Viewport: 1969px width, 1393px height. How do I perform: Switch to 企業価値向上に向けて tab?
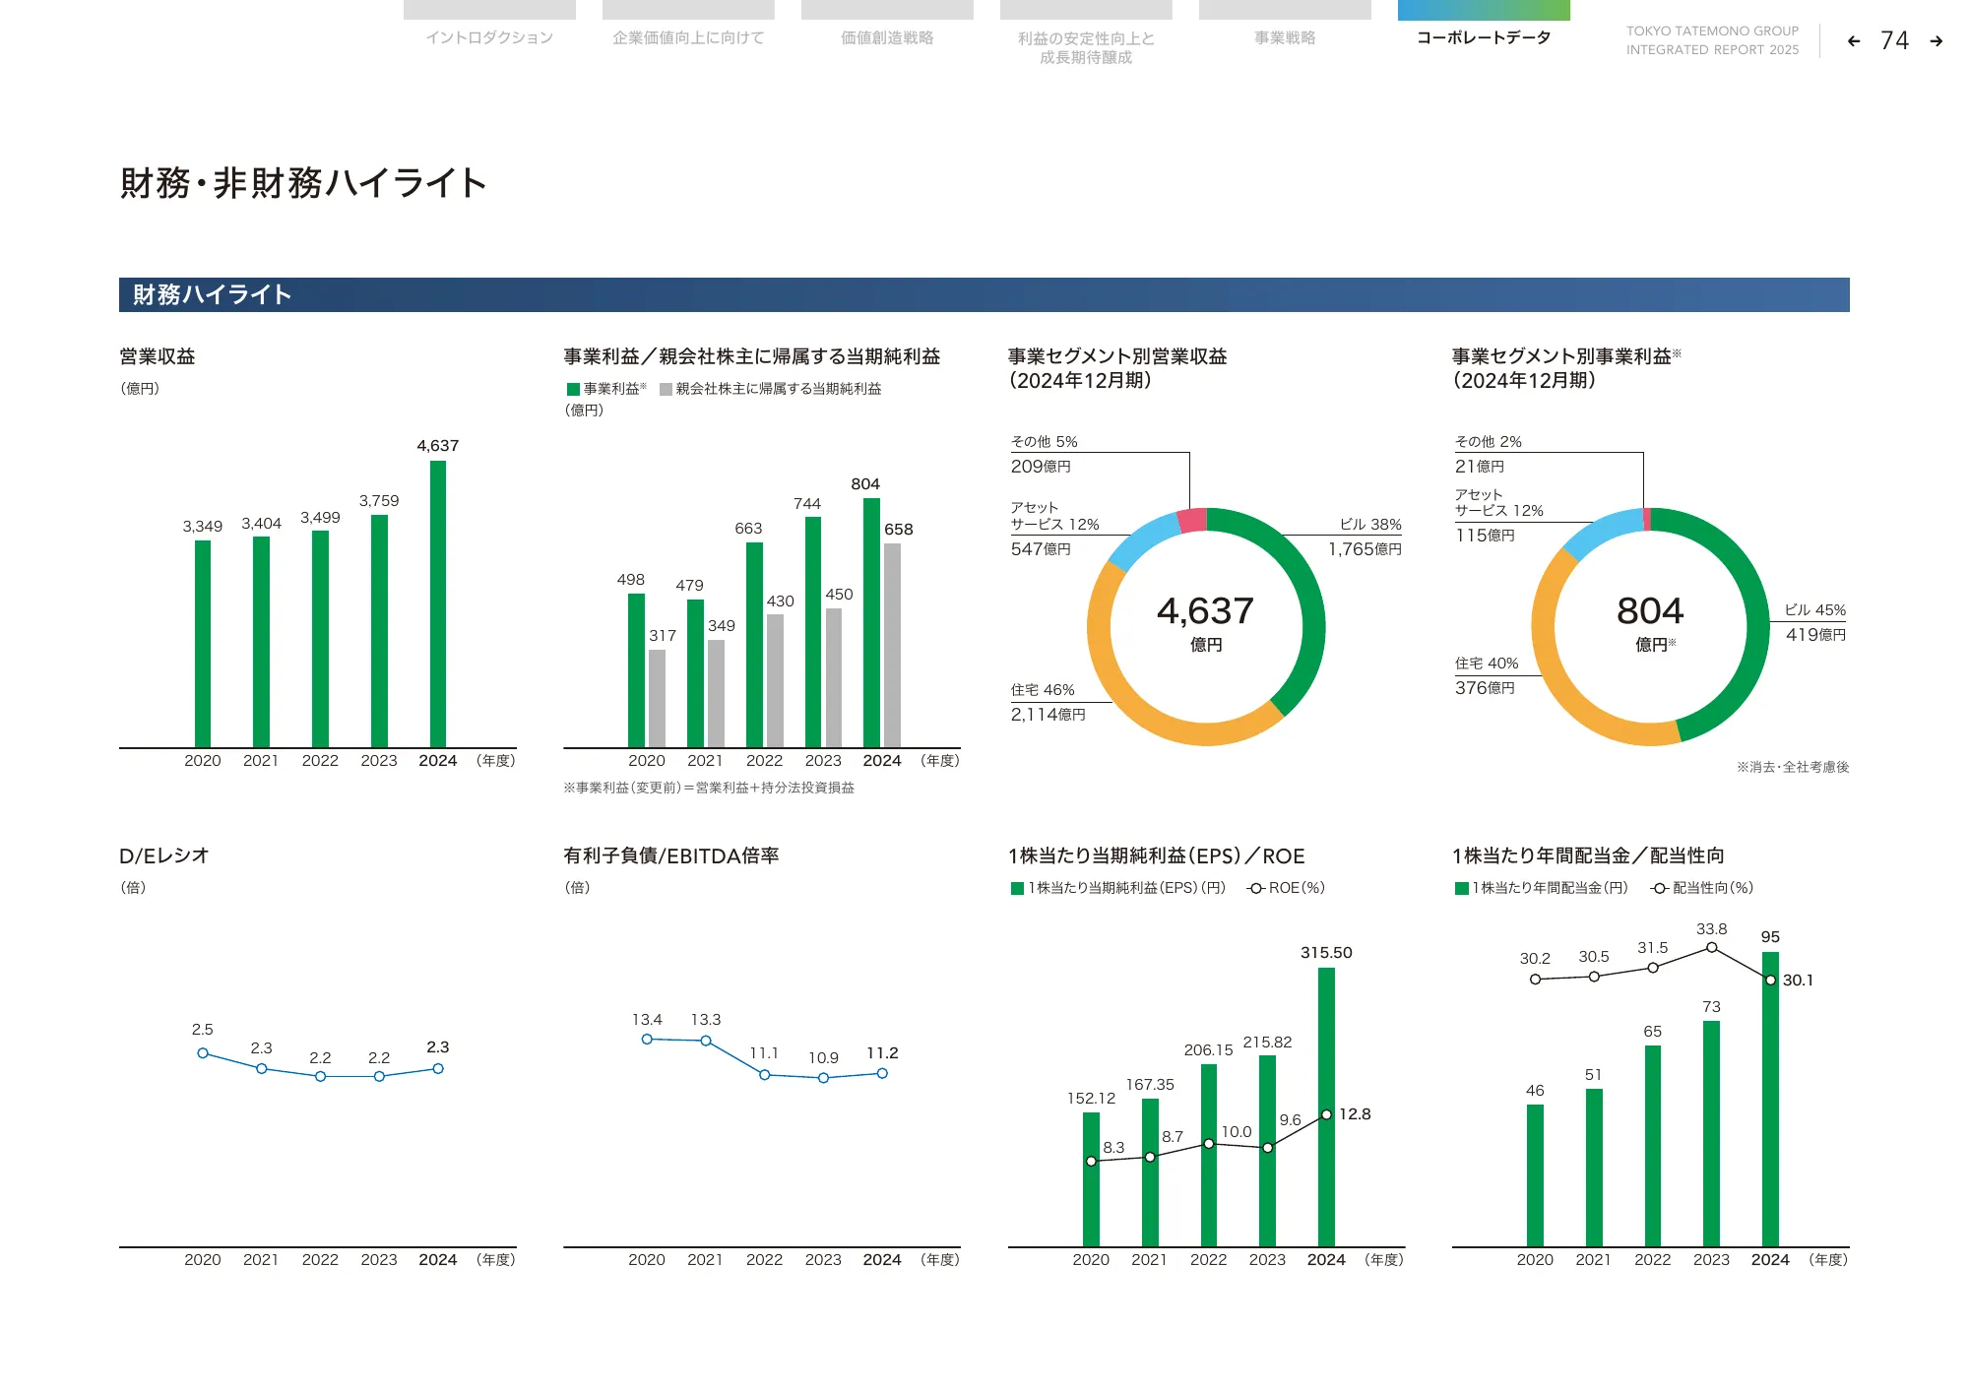(x=688, y=37)
